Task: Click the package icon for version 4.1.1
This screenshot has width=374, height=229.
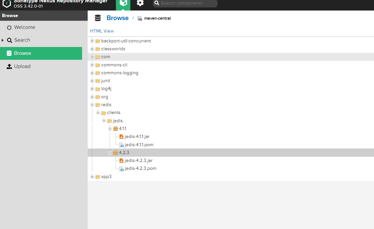Action: coord(116,129)
